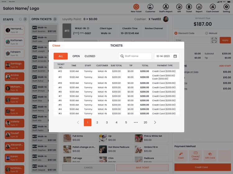Select staff Amina

(x=14, y=77)
